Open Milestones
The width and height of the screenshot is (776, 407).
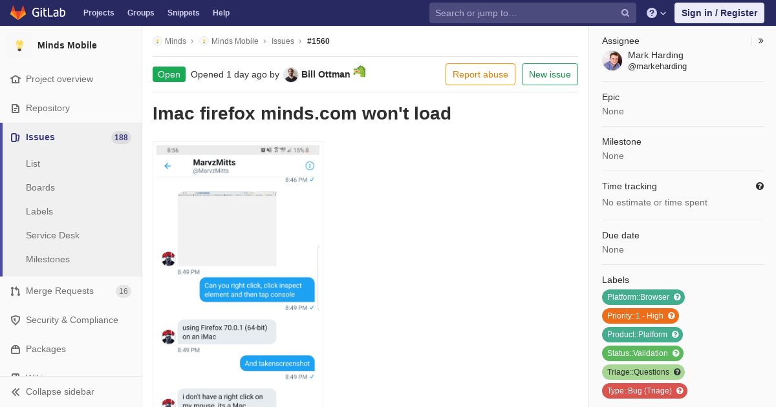(48, 259)
